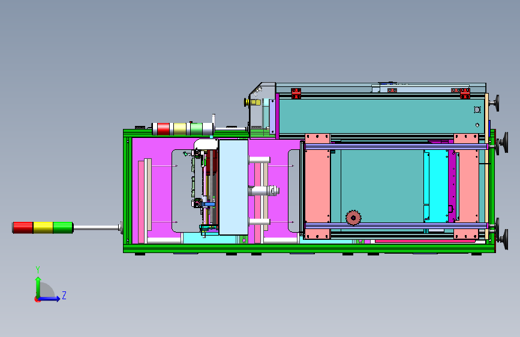The width and height of the screenshot is (520, 337).
Task: Select the green segment of the left signal tower
Action: (x=63, y=227)
